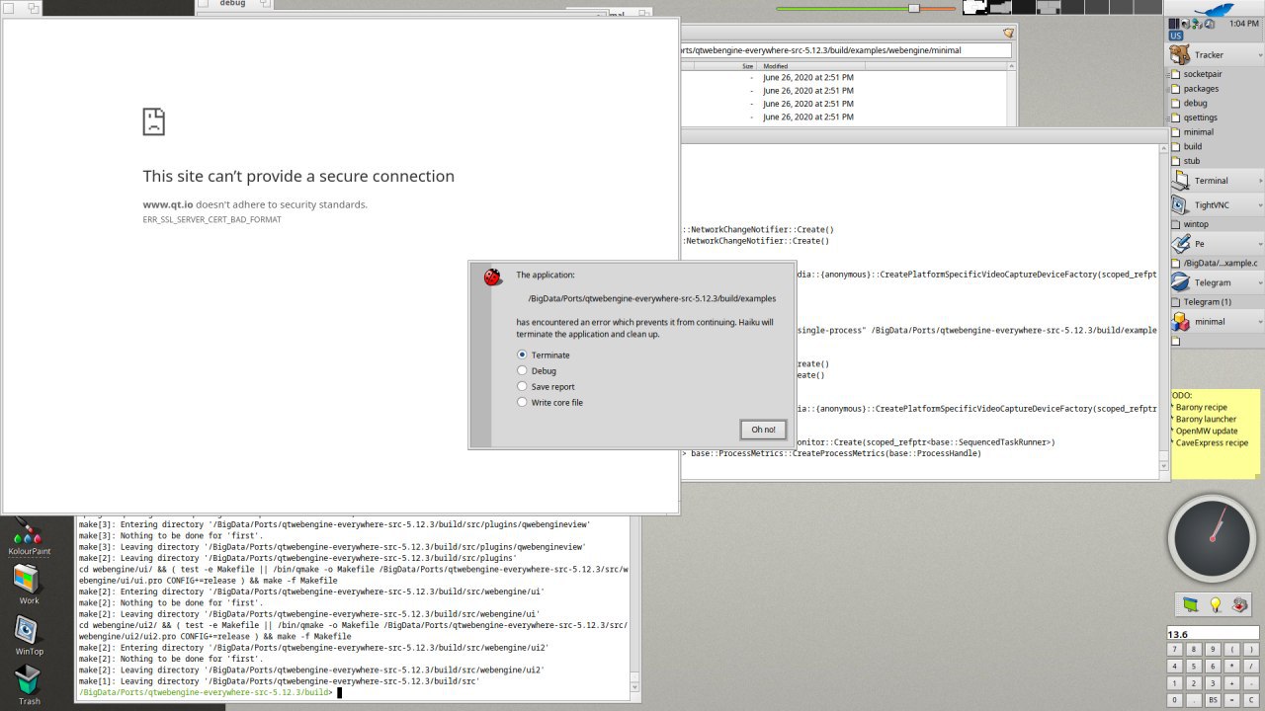Collapse the TightVNC team arrow
This screenshot has height=711, width=1265.
pos(1260,205)
